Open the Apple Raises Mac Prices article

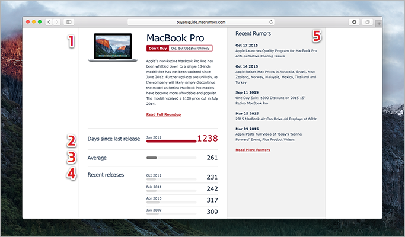pyautogui.click(x=276, y=77)
